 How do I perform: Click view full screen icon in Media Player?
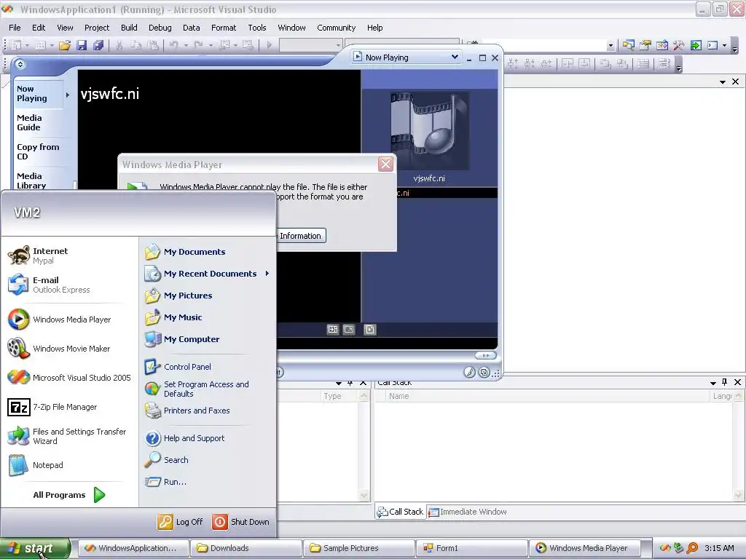pyautogui.click(x=349, y=330)
